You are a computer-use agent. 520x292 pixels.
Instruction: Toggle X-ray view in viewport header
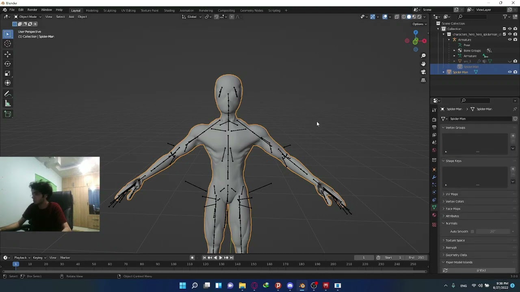[x=397, y=17]
